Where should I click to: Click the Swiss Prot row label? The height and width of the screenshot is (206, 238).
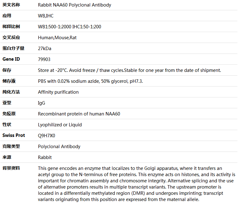(14, 135)
